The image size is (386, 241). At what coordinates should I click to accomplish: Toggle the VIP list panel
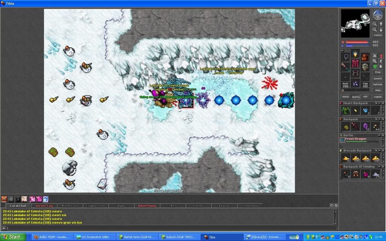point(365,97)
